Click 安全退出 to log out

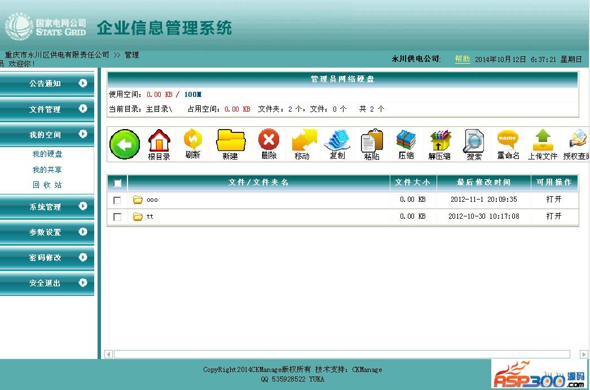(45, 283)
